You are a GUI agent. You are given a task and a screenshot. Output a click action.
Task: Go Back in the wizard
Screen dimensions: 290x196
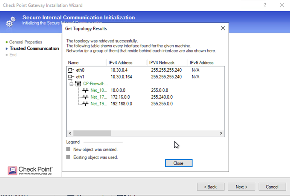coord(211,187)
